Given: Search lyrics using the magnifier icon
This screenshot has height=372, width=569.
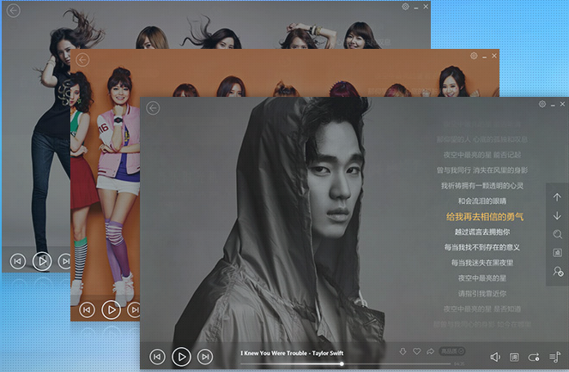Looking at the screenshot, I should coord(557,234).
